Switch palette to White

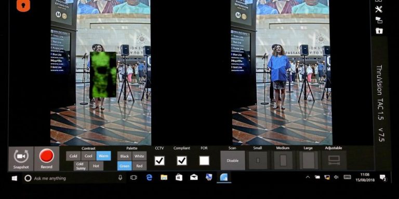(x=139, y=156)
